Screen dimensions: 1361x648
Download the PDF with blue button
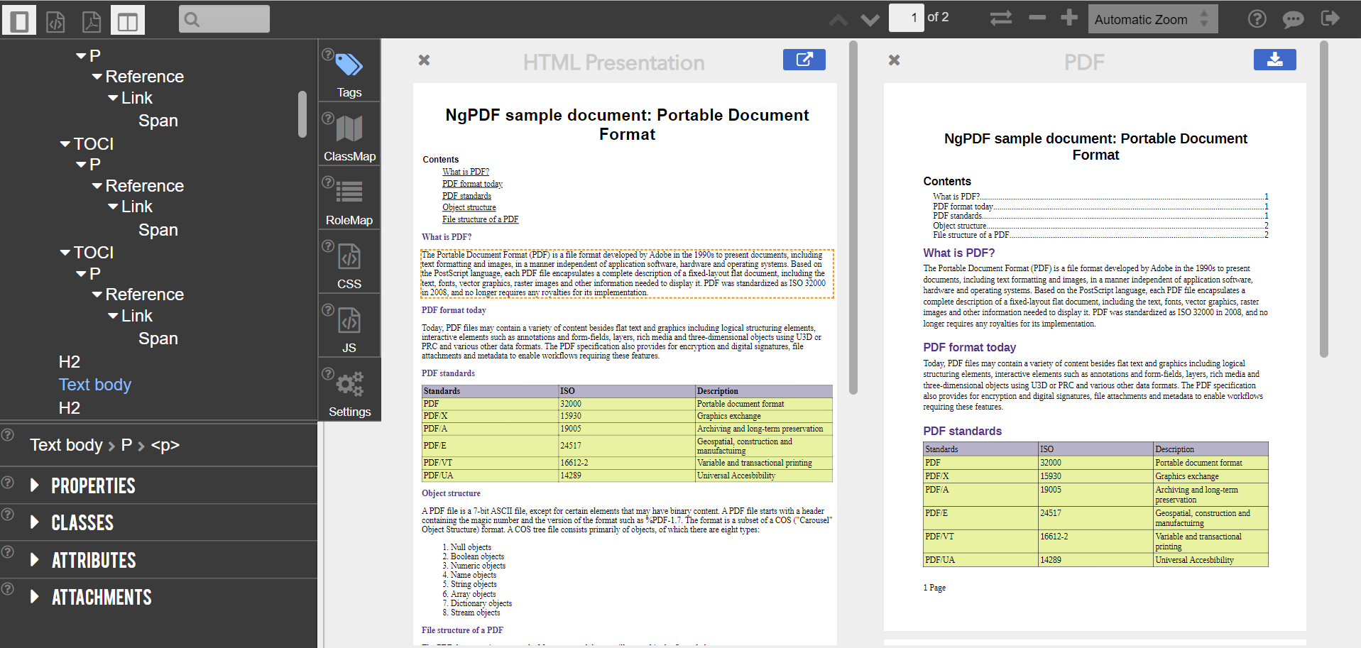click(1274, 60)
